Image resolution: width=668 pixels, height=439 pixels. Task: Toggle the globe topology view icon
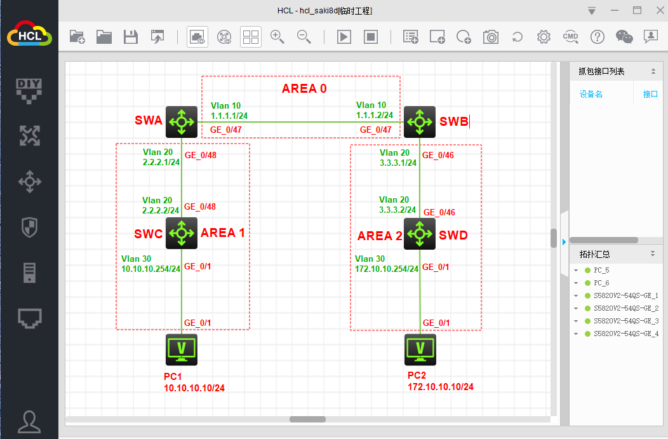224,37
